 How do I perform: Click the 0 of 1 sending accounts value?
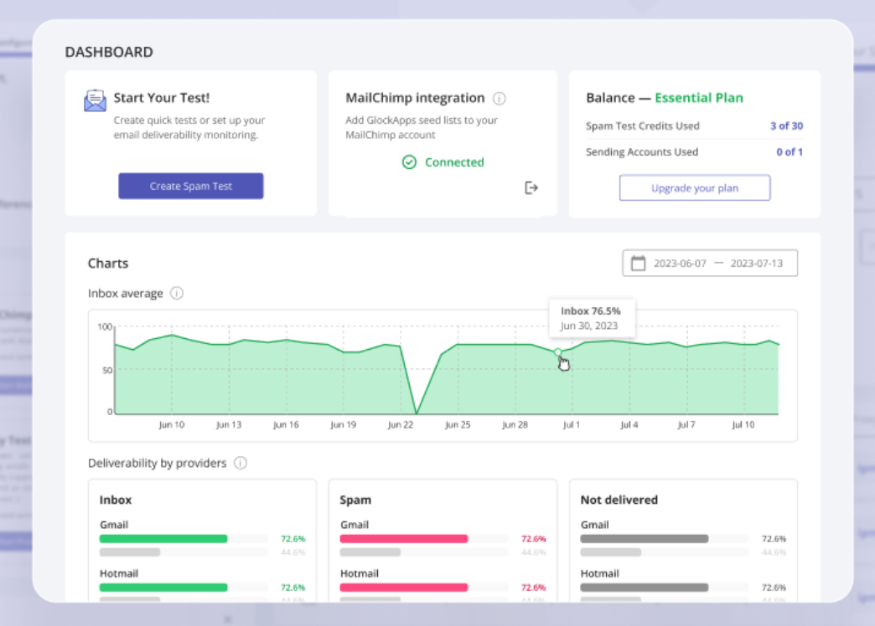click(791, 151)
